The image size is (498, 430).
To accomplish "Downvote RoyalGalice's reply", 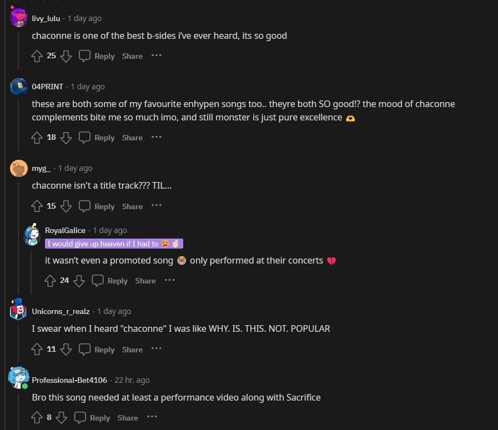I will click(79, 281).
